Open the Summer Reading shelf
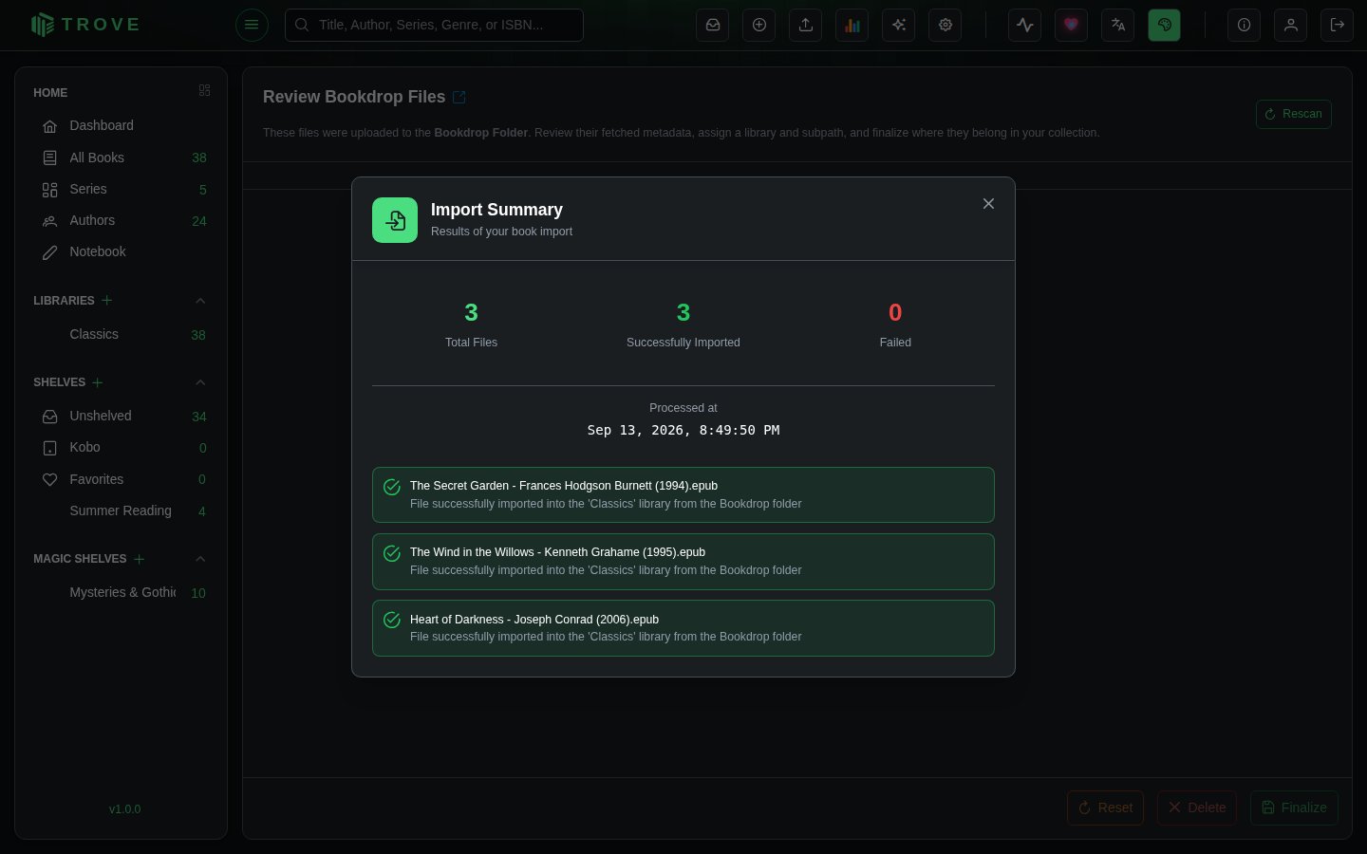The height and width of the screenshot is (854, 1367). pos(121,511)
